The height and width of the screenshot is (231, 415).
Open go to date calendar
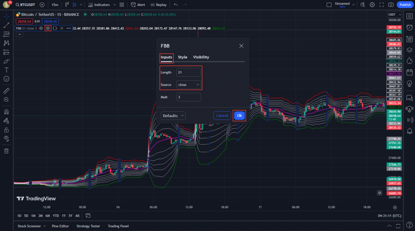pyautogui.click(x=88, y=216)
